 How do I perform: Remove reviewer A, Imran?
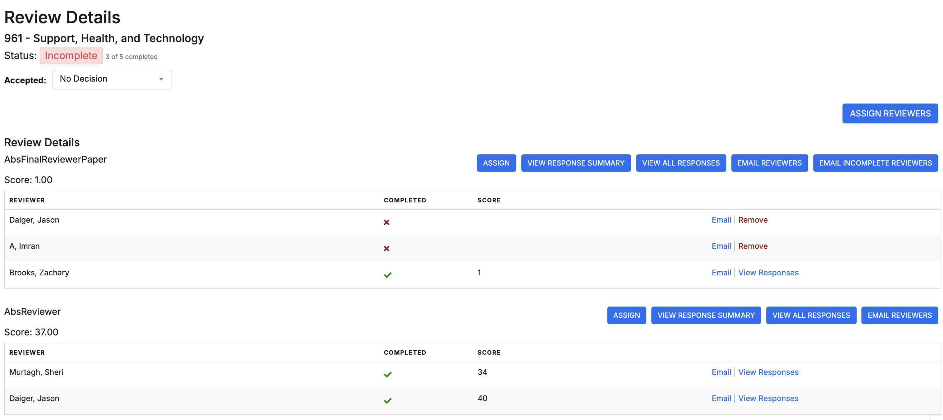(x=753, y=246)
